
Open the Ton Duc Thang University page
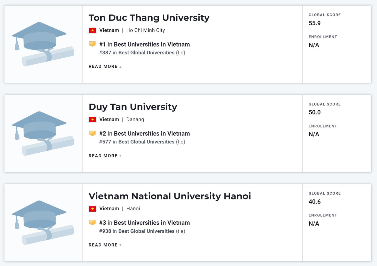click(149, 17)
